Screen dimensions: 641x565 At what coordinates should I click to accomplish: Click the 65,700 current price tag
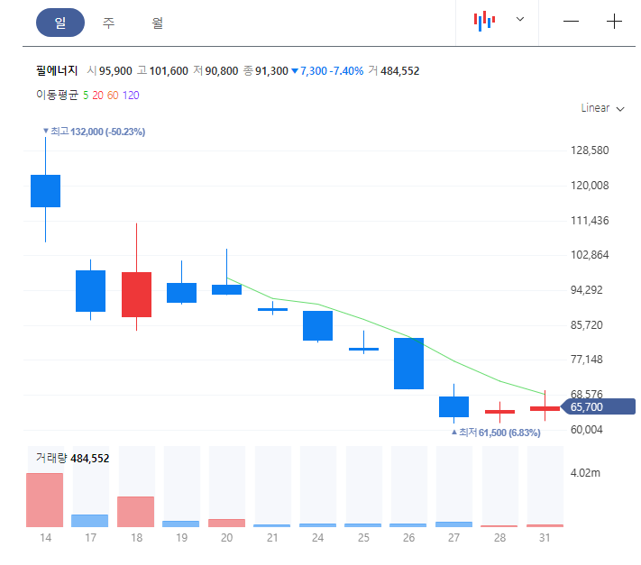point(599,407)
